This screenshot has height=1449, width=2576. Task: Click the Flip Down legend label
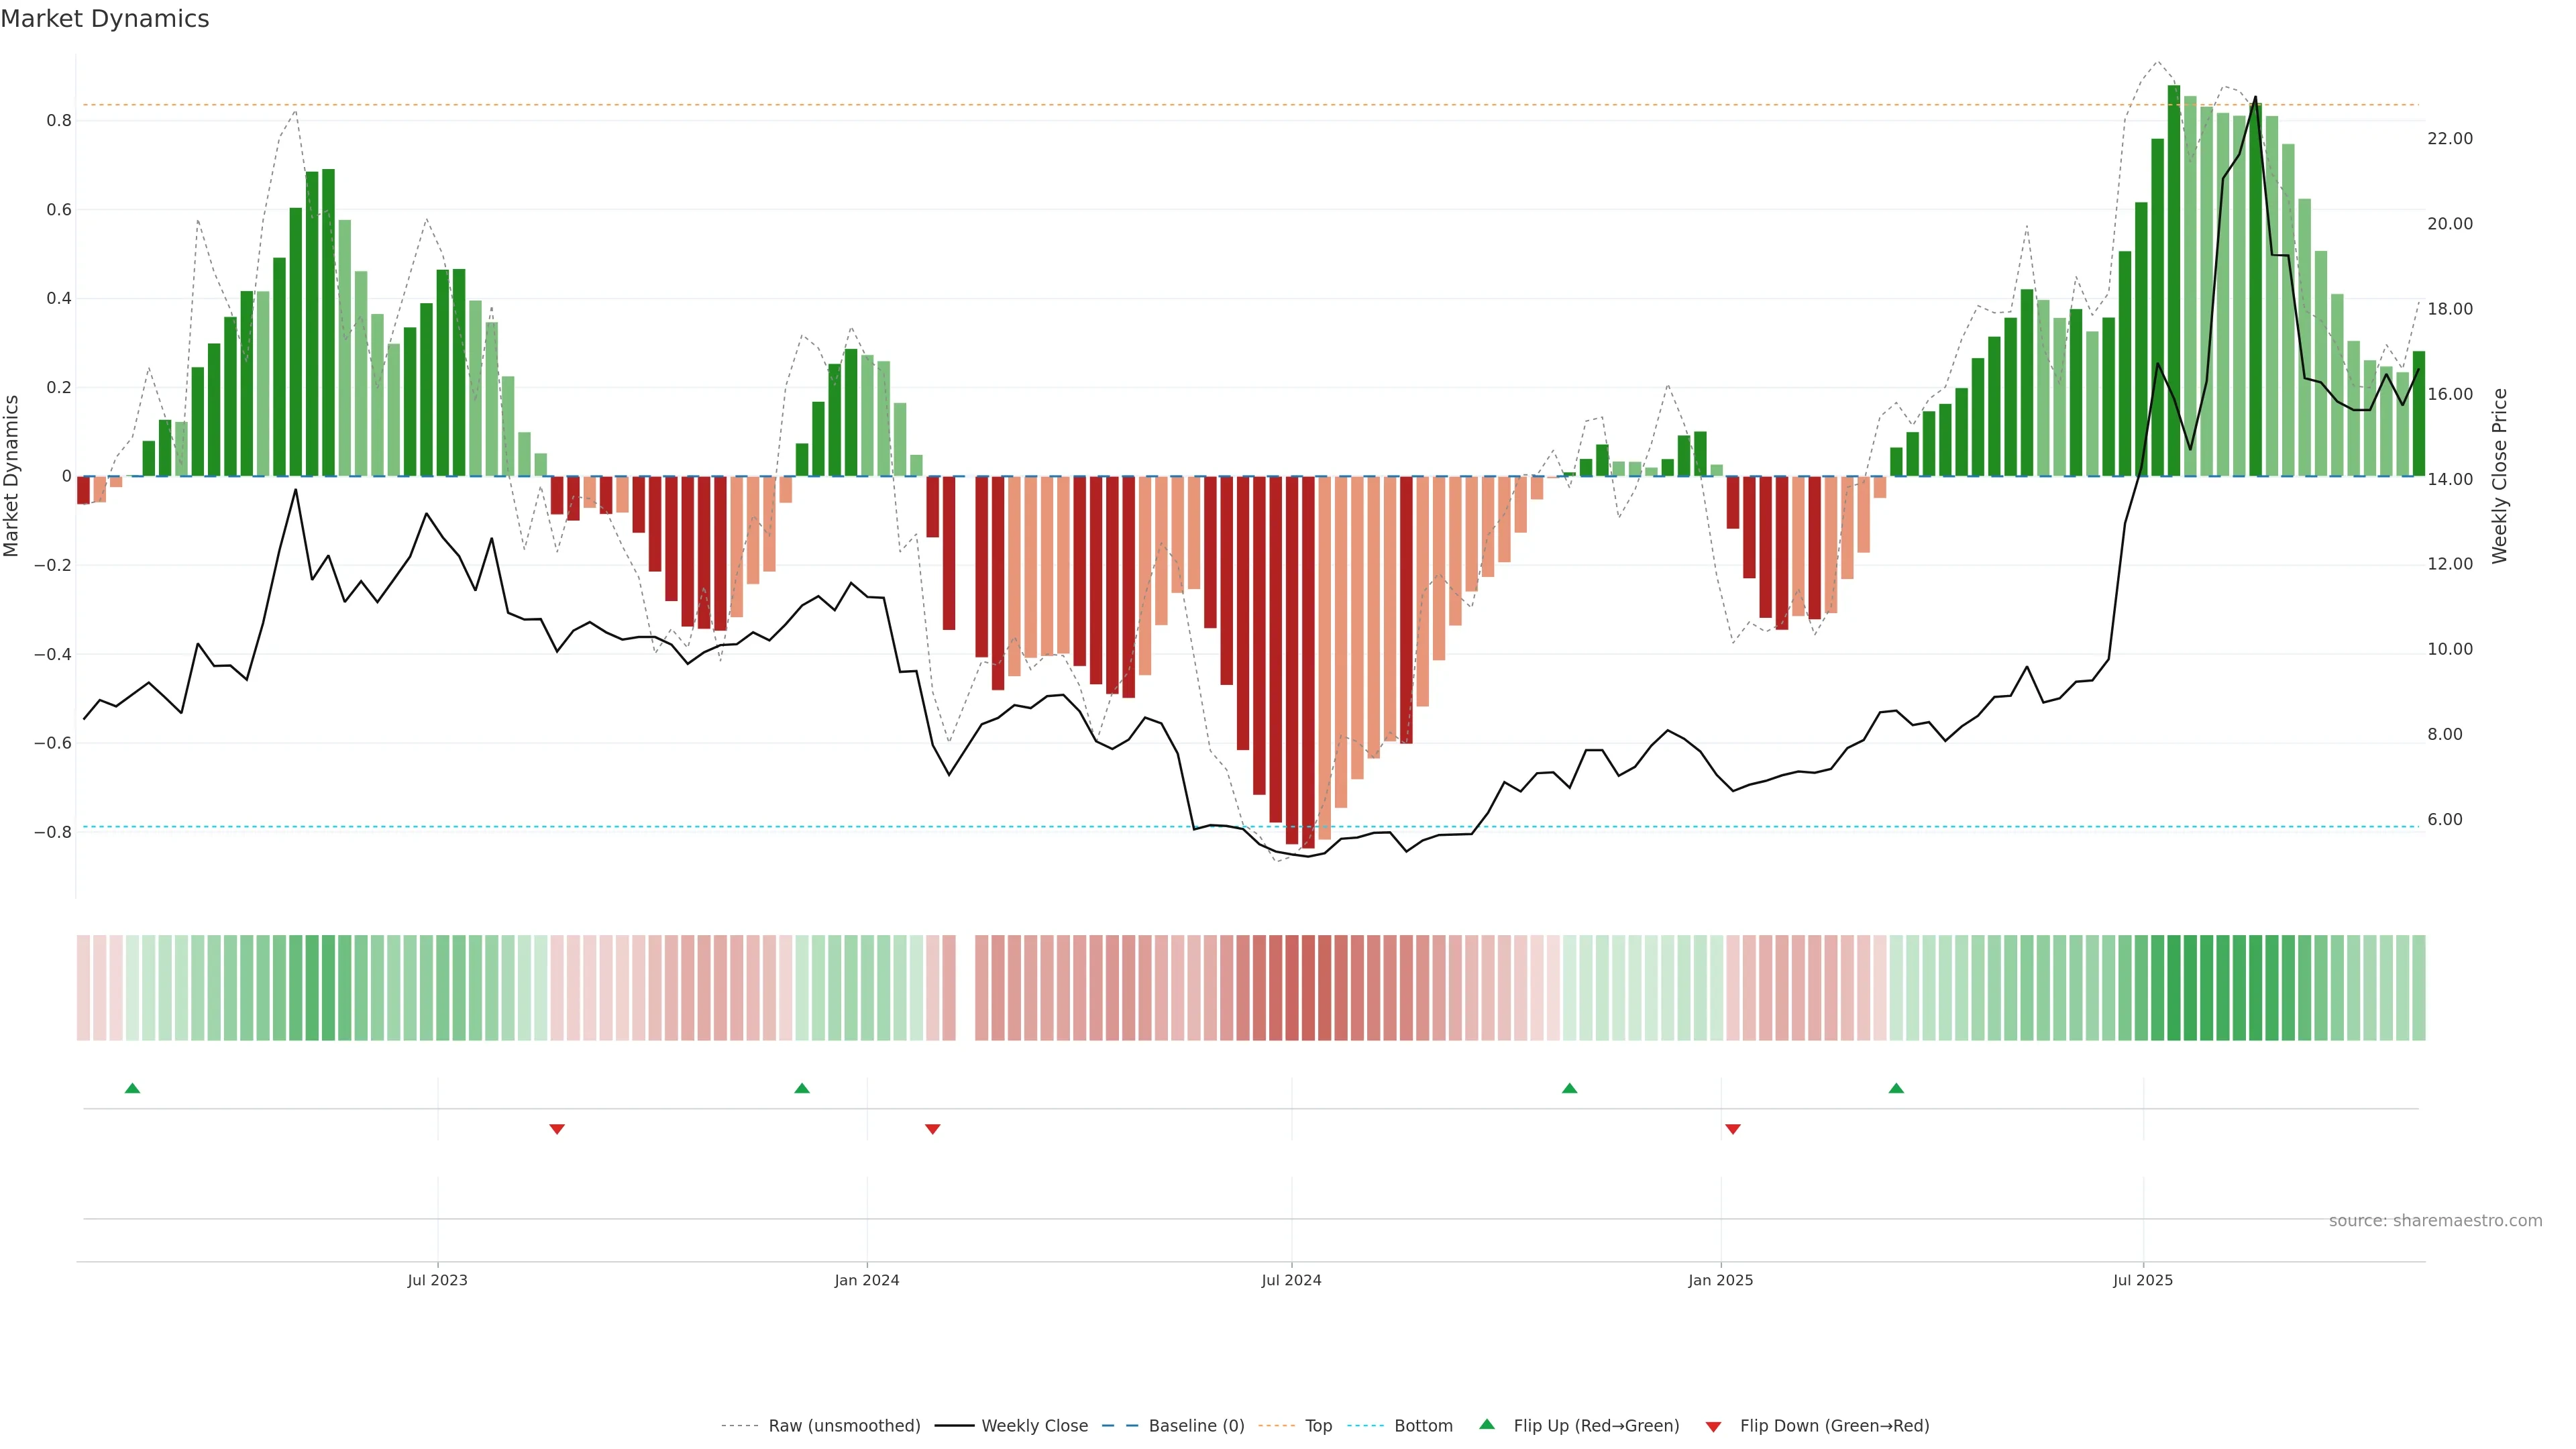(1834, 1426)
